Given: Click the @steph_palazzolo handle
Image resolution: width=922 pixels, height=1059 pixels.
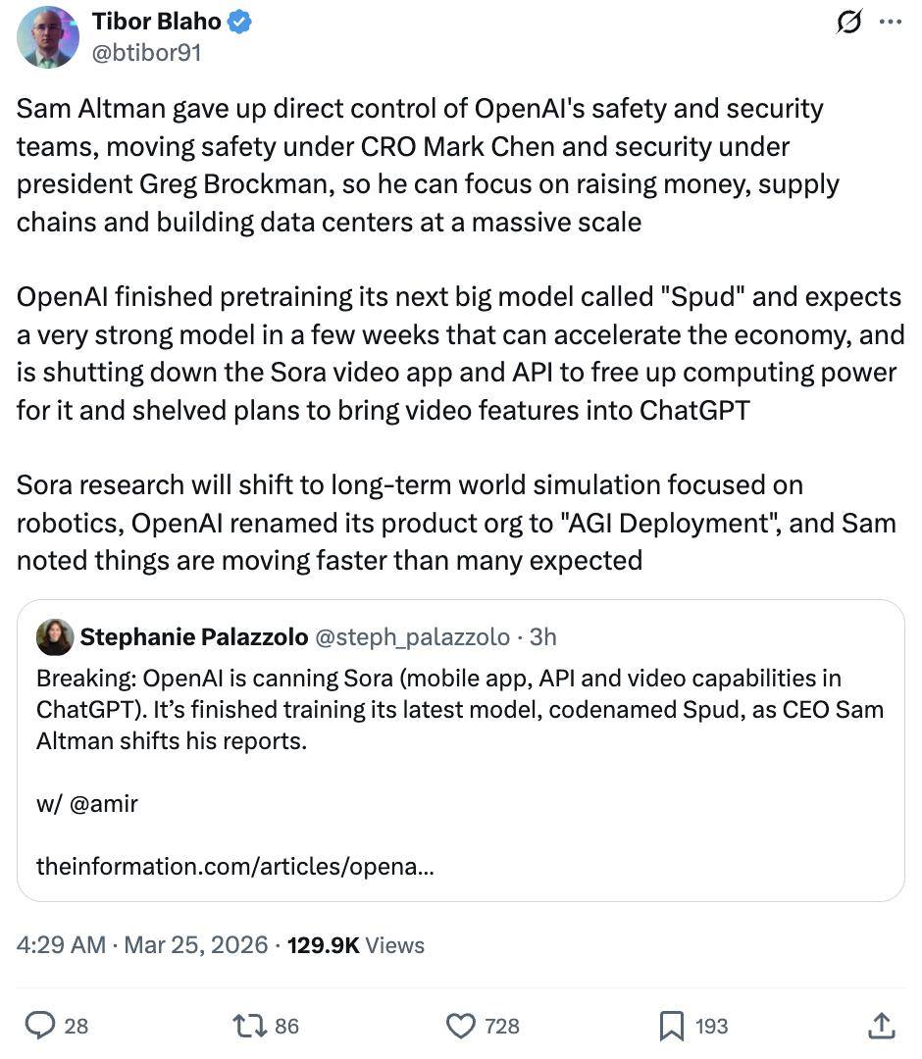Looking at the screenshot, I should [x=412, y=637].
